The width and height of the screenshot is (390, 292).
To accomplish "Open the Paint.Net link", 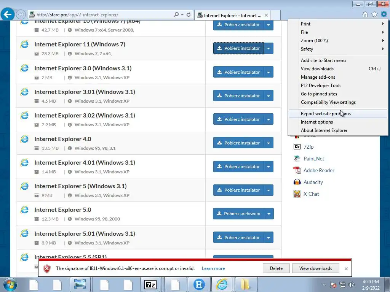I will coord(314,159).
